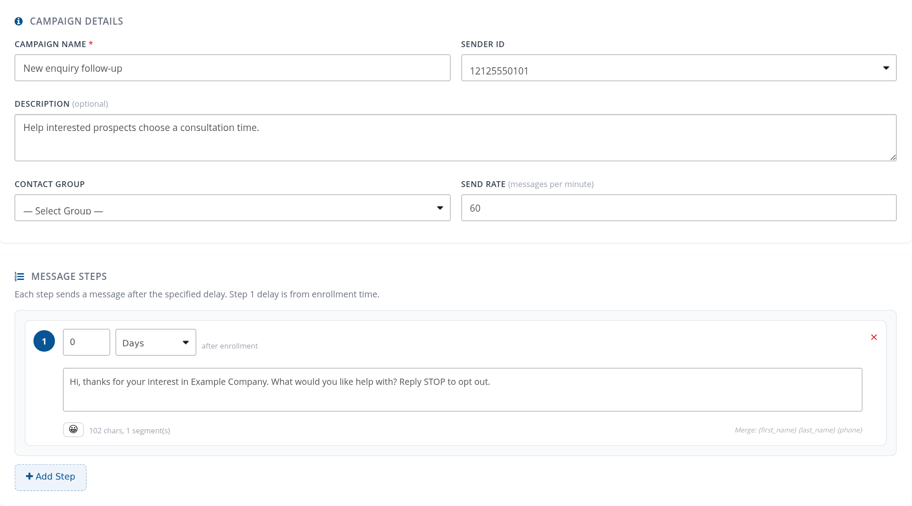Click into the Description text area
Screen dimensions: 912x506
(x=455, y=138)
